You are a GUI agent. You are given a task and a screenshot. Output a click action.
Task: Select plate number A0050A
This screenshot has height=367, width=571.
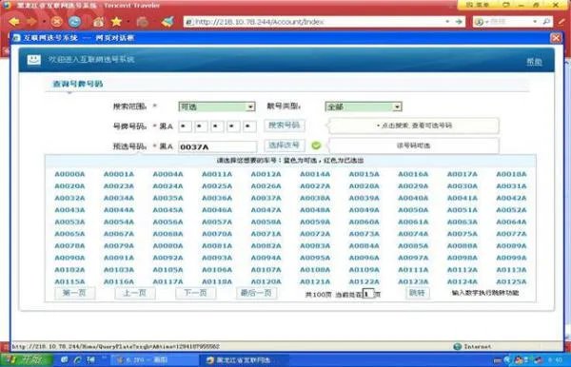click(413, 210)
